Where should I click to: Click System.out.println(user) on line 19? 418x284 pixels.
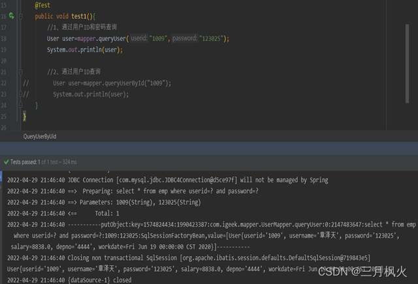[x=85, y=50]
